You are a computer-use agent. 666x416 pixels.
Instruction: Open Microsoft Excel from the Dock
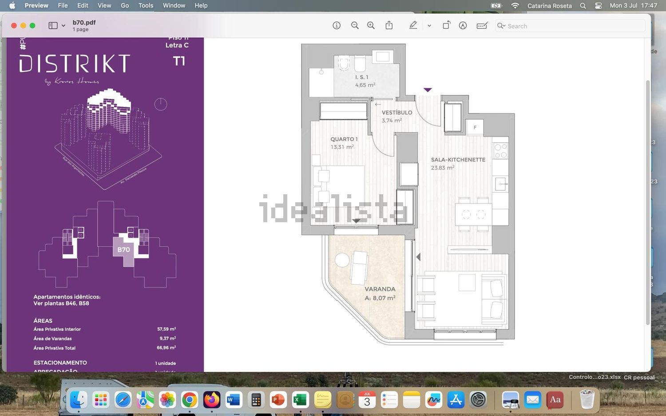(x=301, y=400)
